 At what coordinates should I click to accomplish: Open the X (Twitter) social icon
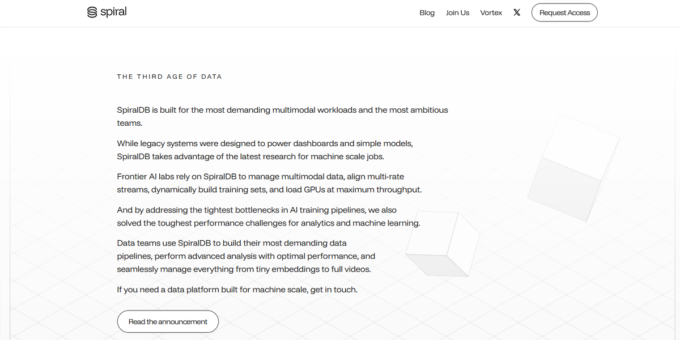pyautogui.click(x=517, y=12)
